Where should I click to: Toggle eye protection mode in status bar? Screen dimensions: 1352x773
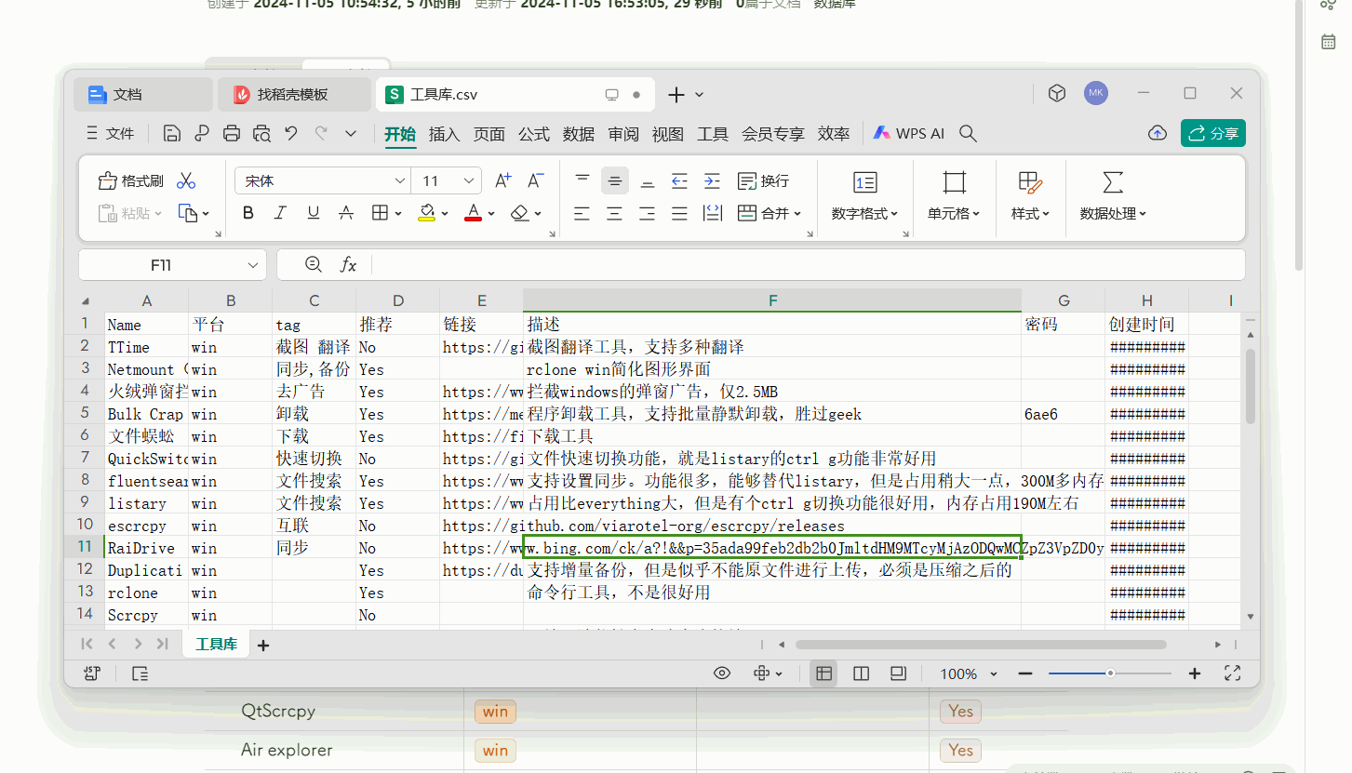(x=721, y=673)
